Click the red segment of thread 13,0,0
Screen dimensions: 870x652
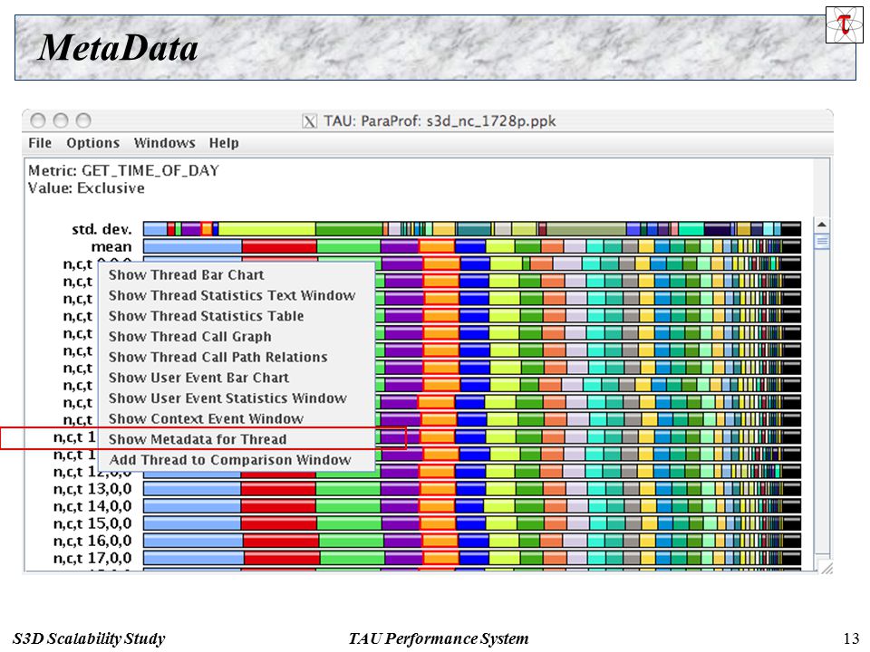click(x=278, y=489)
